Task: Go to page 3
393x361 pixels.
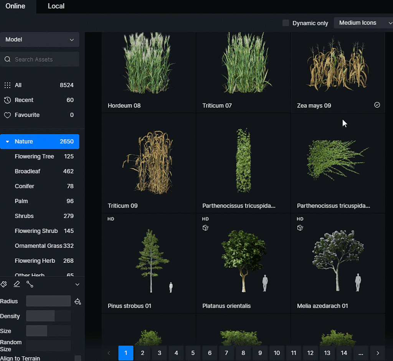Action: tap(159, 353)
